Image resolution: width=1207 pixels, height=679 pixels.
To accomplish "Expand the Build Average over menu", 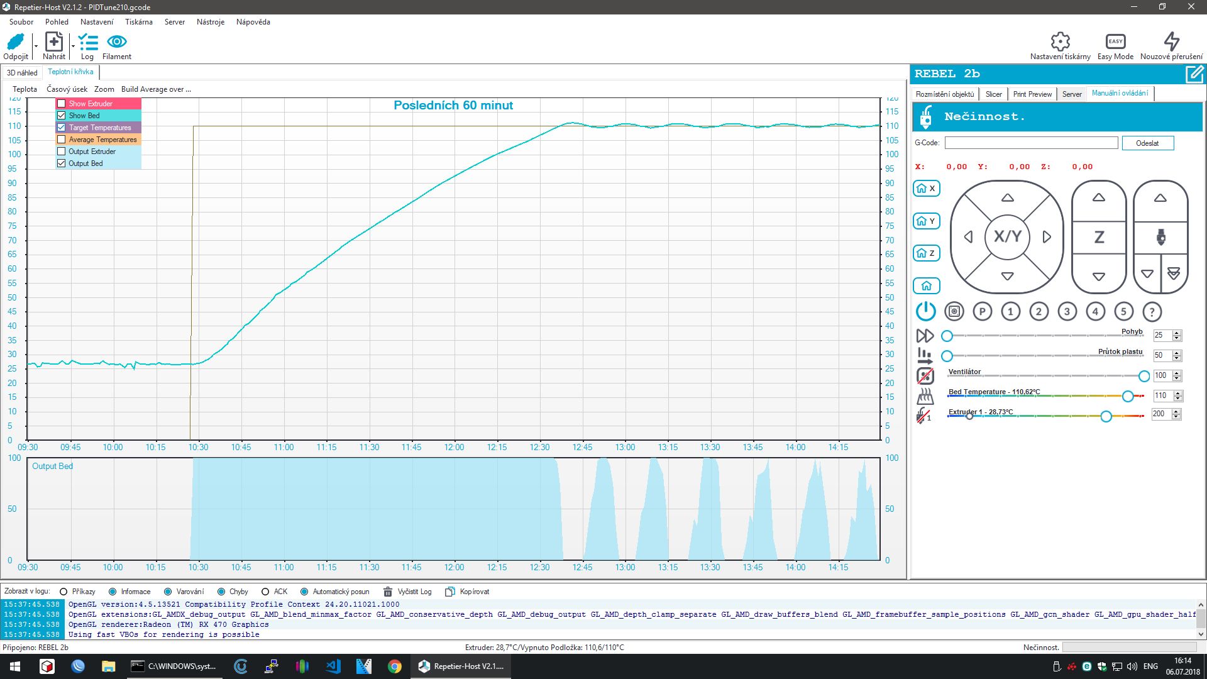I will click(156, 89).
